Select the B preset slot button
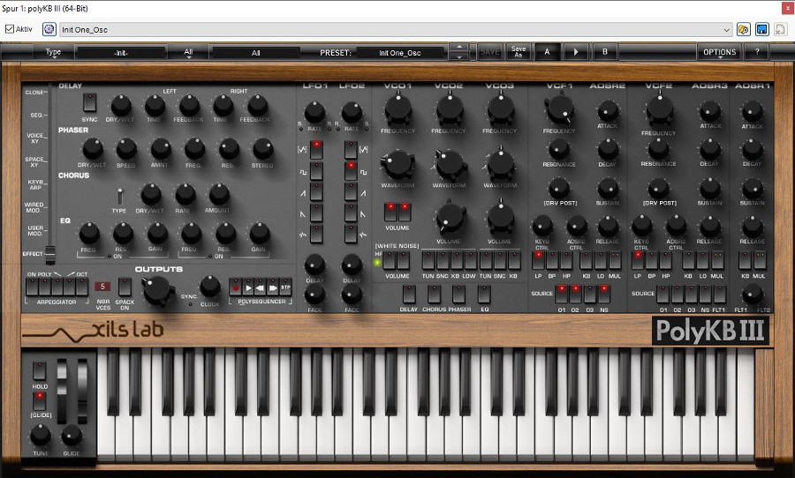 click(x=604, y=52)
